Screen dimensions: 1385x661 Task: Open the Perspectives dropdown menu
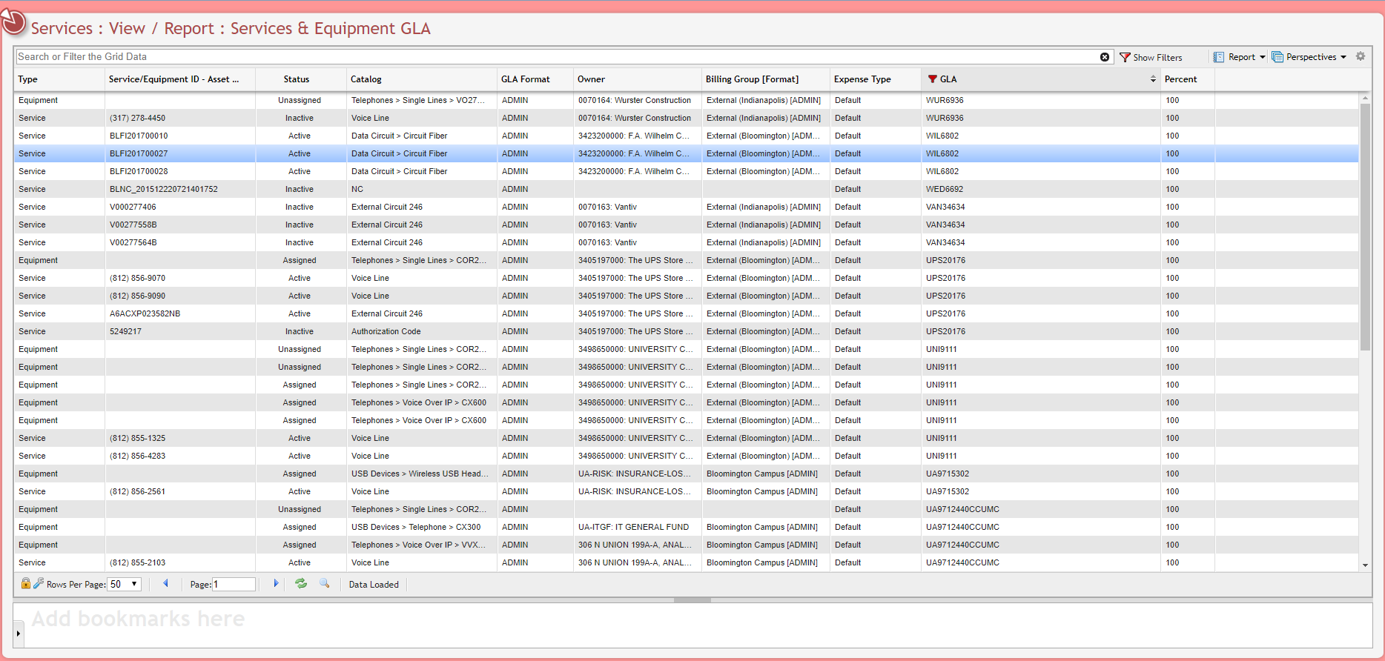pos(1309,57)
